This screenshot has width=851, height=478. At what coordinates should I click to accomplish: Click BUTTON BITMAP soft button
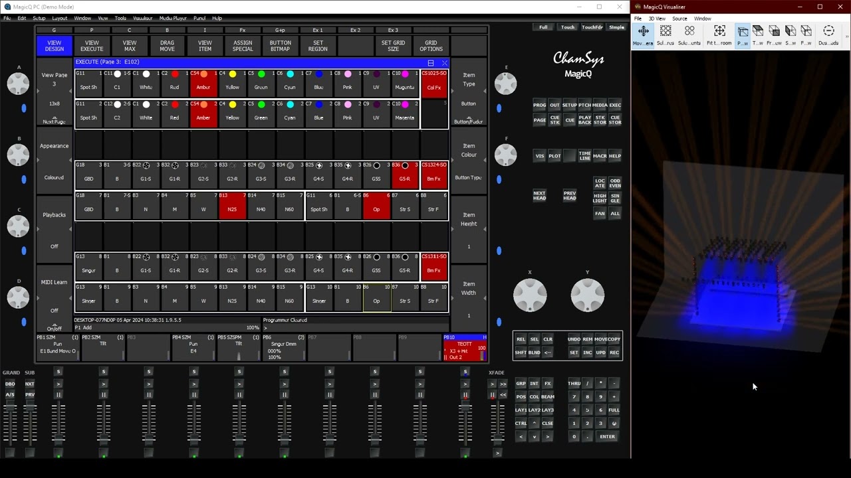280,46
